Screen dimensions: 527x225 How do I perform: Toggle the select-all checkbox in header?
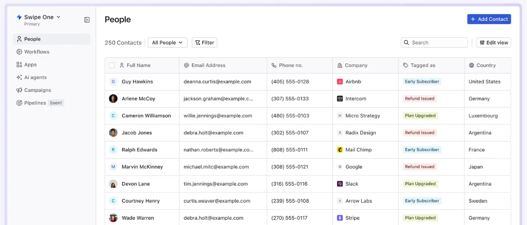click(112, 66)
